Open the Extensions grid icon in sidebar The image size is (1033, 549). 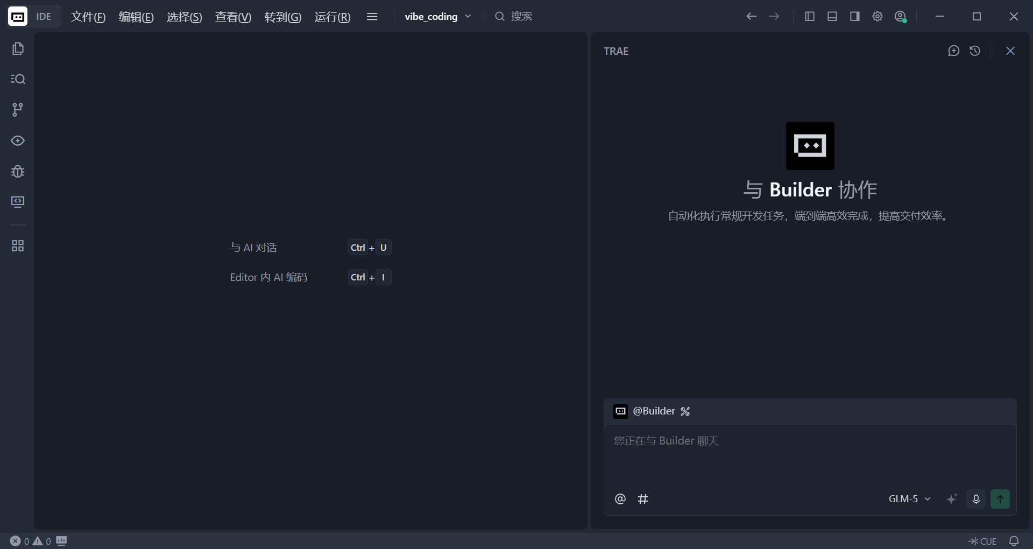click(18, 246)
